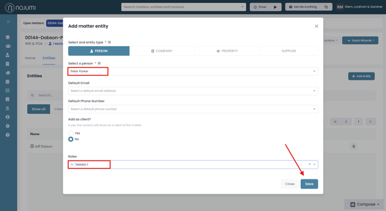Open the Default Email dropdown
The image size is (386, 211).
click(193, 91)
